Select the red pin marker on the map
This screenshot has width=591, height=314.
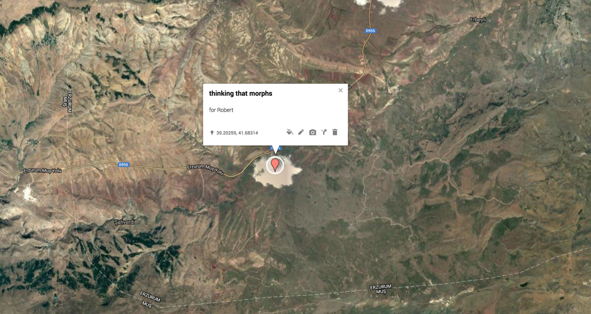point(275,164)
